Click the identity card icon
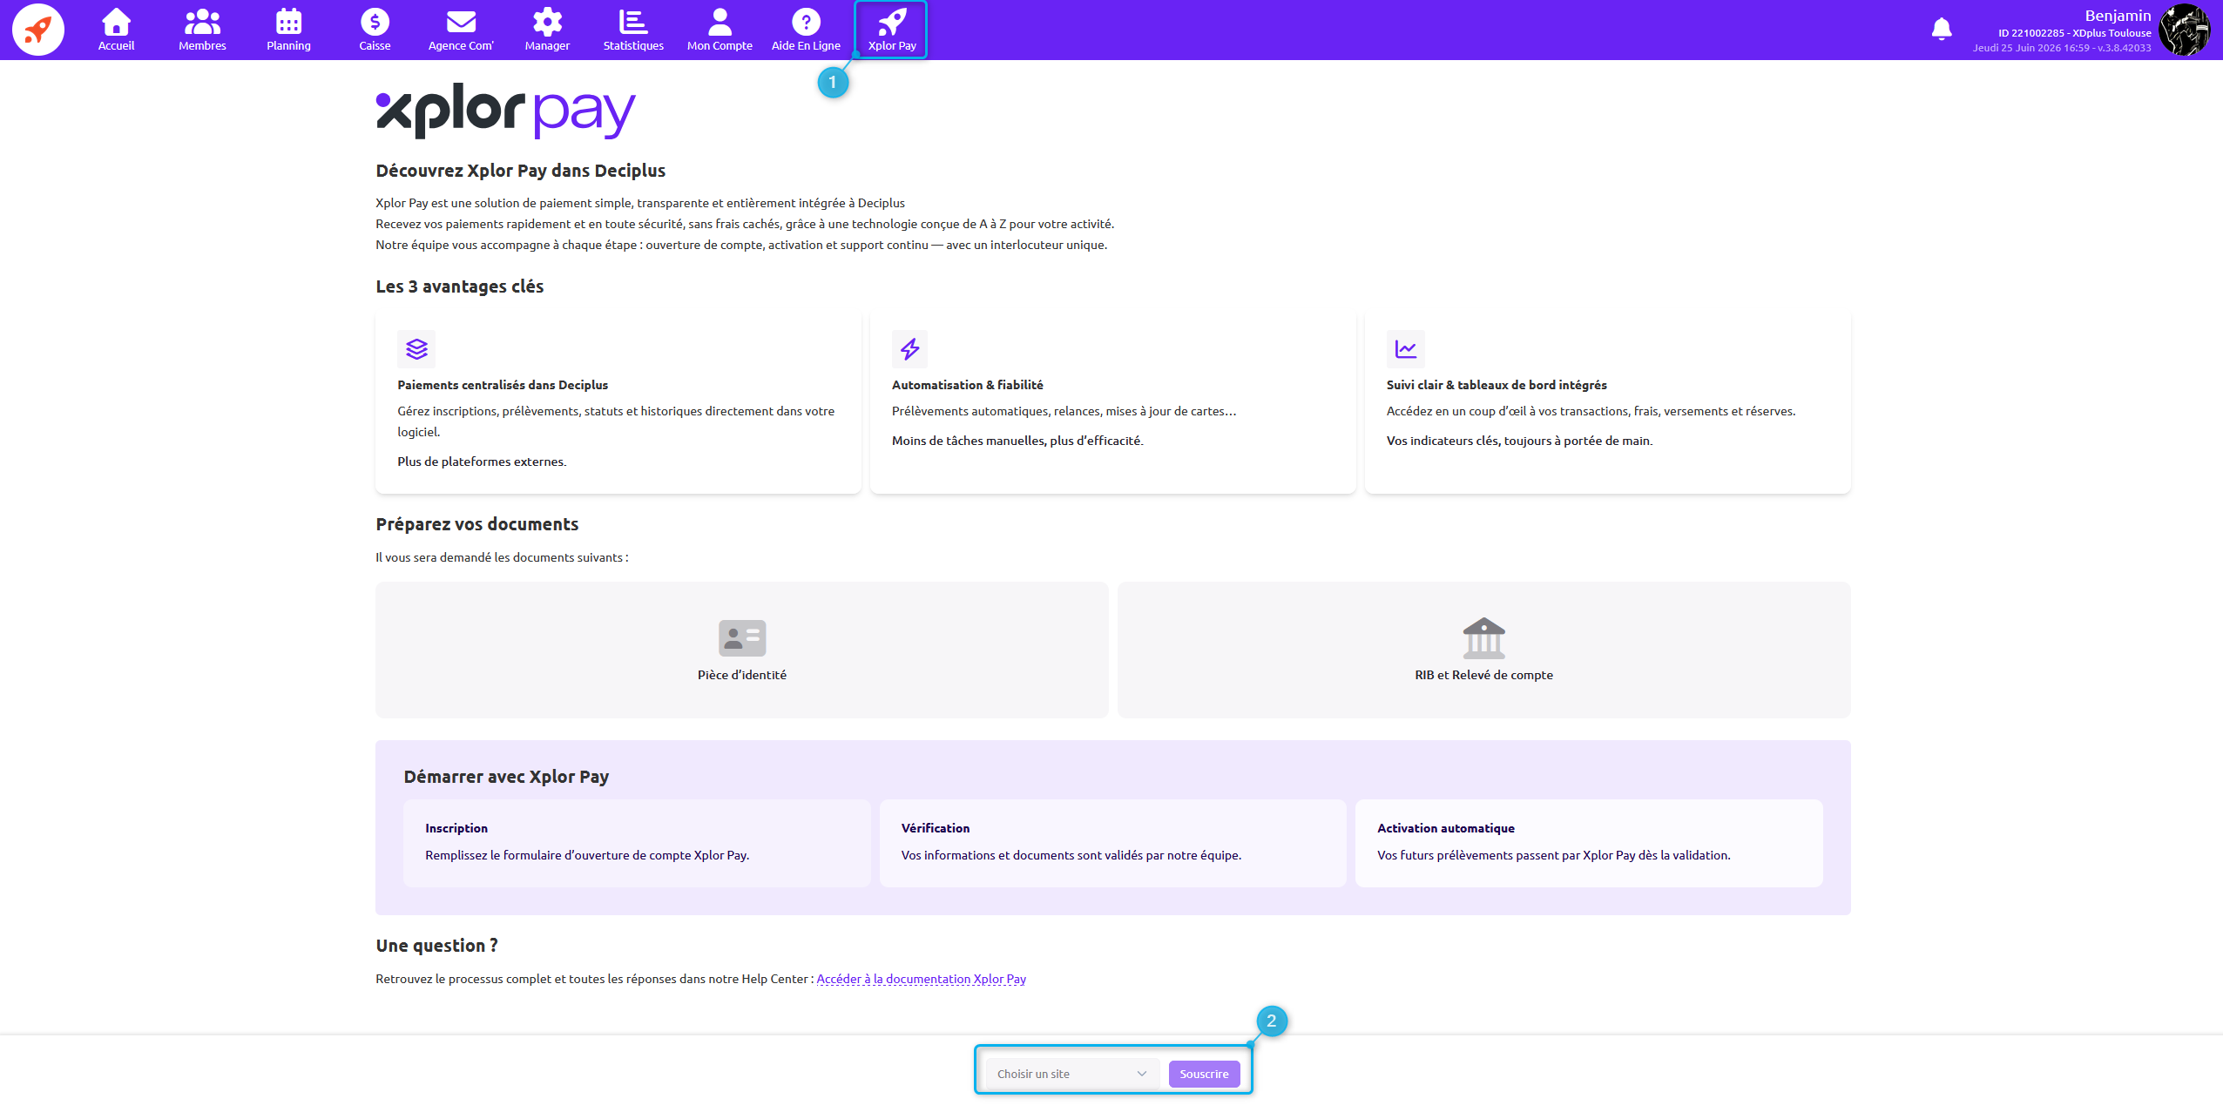2223x1112 pixels. 742,638
